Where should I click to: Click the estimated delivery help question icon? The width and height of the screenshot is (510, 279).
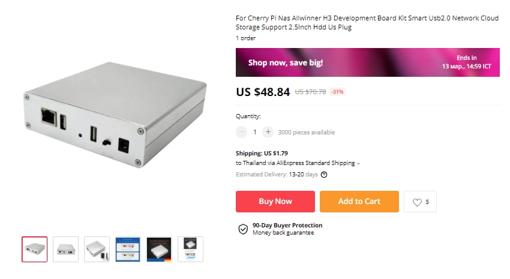coord(324,175)
